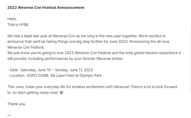This screenshot has height=118, width=191.
Task: Click the '2023 Weverse Con Festival Announcement' heading
Action: click(x=46, y=8)
